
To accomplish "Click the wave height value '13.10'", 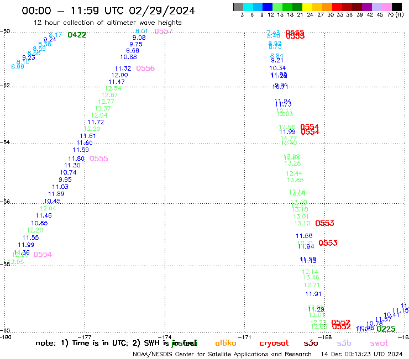I will (302, 223).
